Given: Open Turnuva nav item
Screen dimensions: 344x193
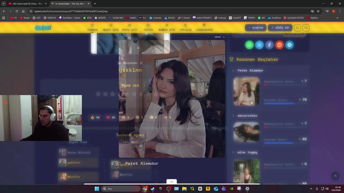Looking at the screenshot, I should (92, 28).
